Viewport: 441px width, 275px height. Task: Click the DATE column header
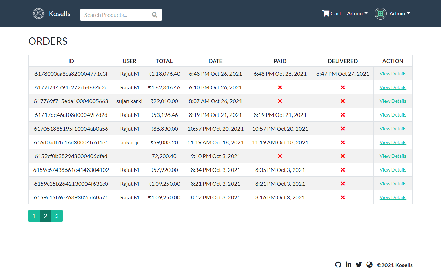(215, 61)
